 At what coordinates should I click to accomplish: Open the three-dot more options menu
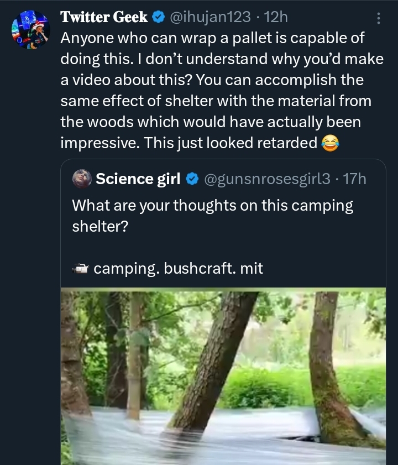point(379,19)
